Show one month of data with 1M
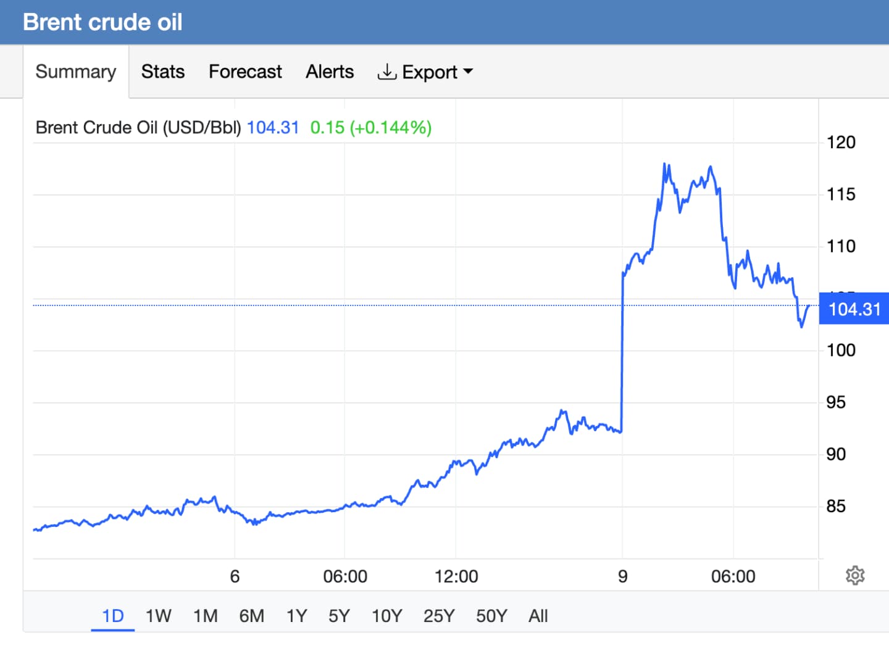 [x=205, y=615]
